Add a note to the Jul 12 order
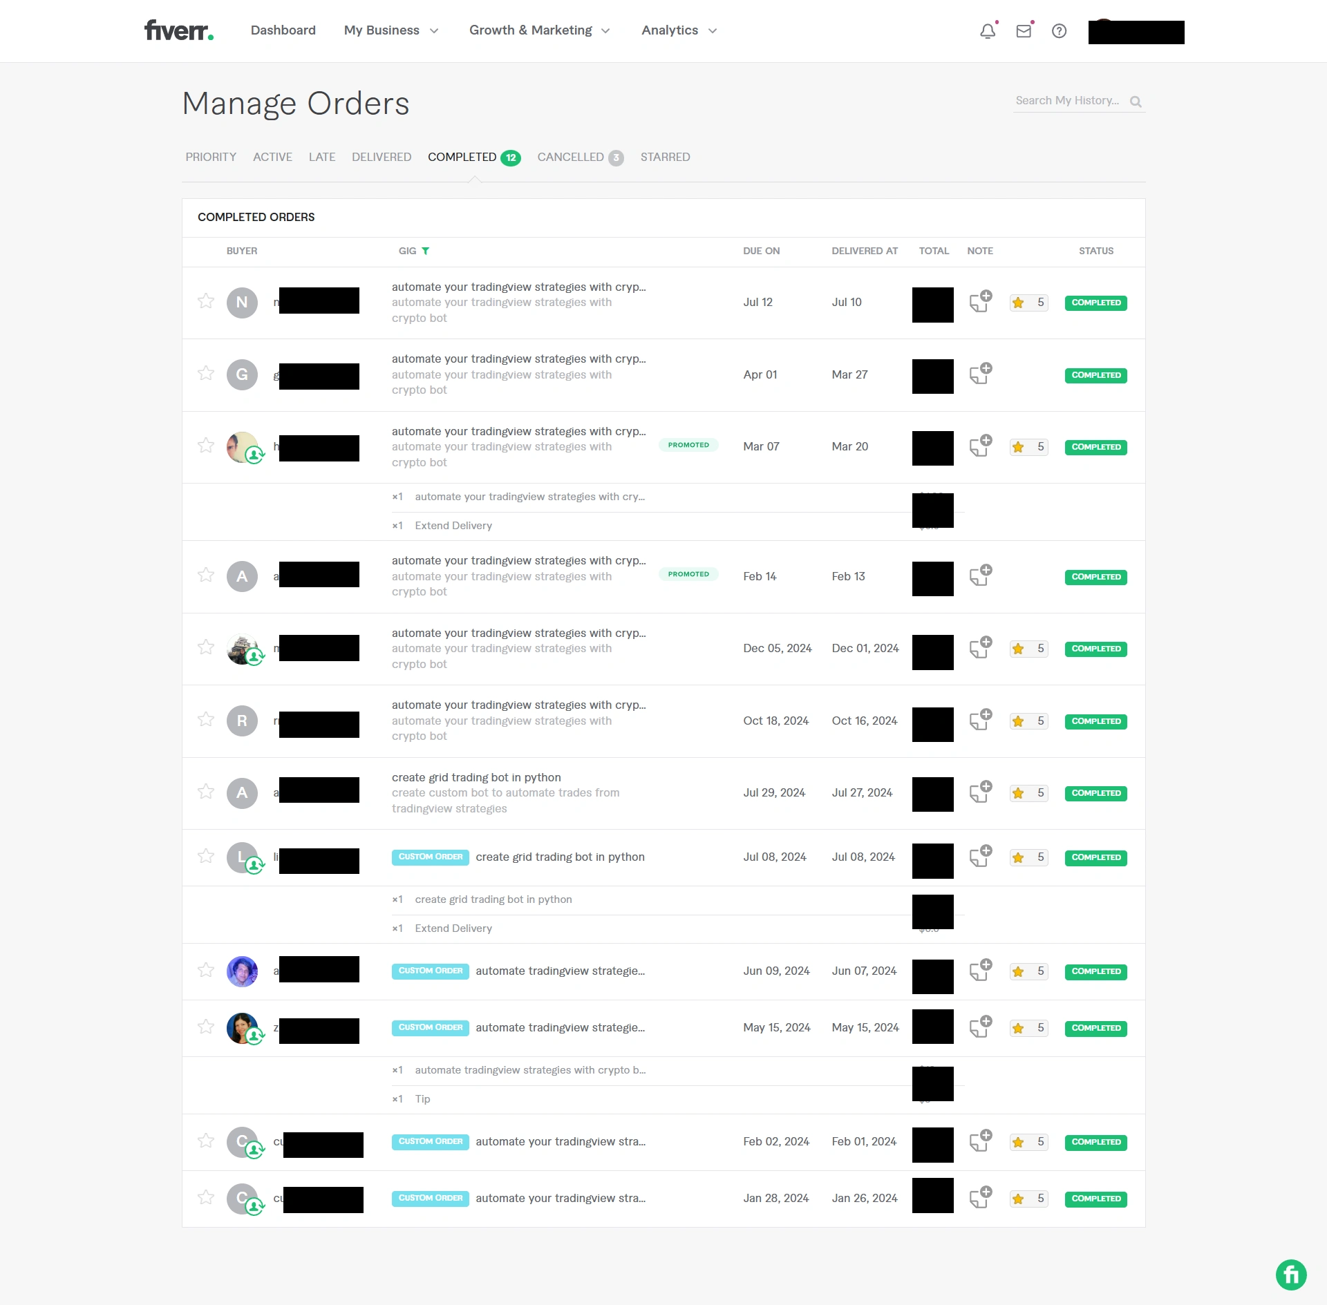 coord(980,301)
